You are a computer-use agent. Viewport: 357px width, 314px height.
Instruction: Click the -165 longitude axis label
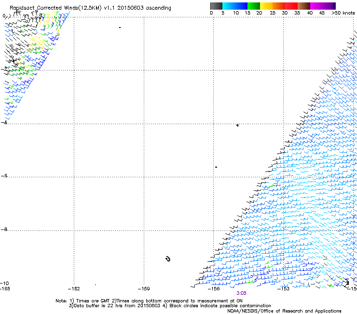5,289
